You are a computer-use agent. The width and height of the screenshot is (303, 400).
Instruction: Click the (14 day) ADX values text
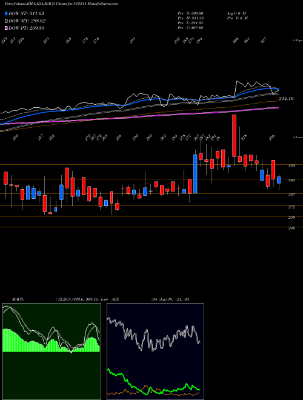(x=170, y=299)
